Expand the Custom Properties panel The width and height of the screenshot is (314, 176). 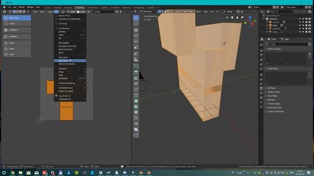pyautogui.click(x=275, y=111)
